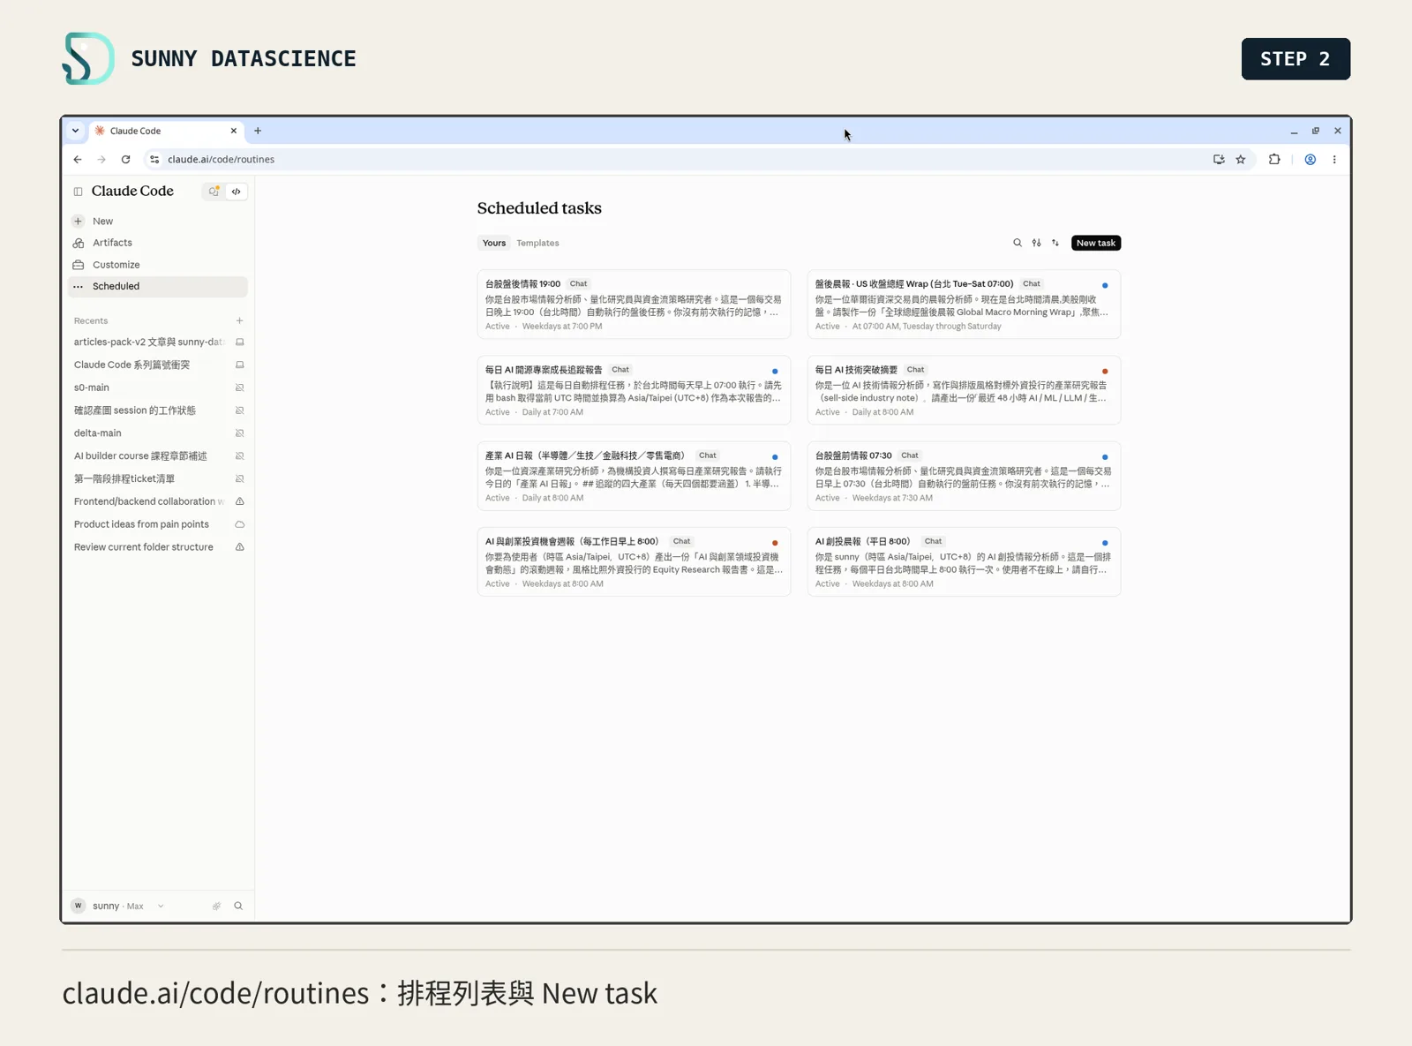1412x1046 pixels.
Task: Create a task with New task button
Action: point(1095,243)
